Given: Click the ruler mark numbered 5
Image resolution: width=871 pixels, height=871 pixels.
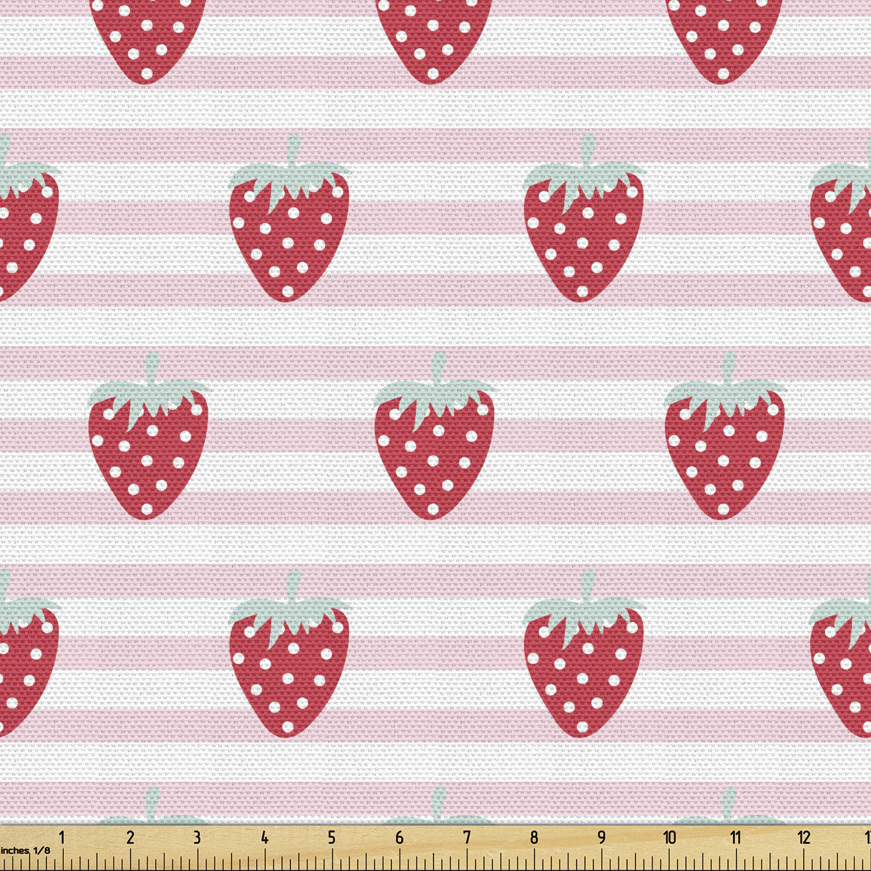Looking at the screenshot, I should (332, 837).
